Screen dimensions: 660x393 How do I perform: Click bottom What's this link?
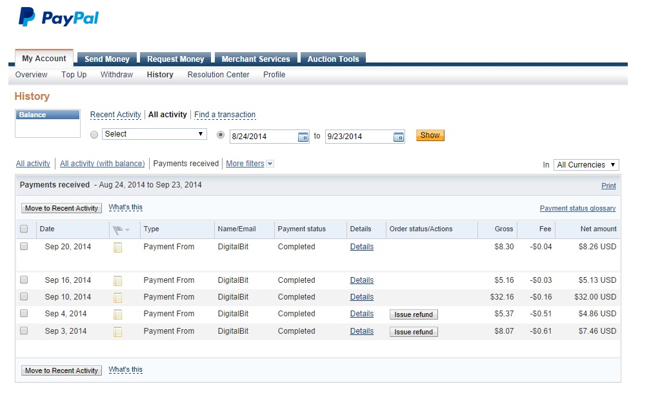click(125, 369)
